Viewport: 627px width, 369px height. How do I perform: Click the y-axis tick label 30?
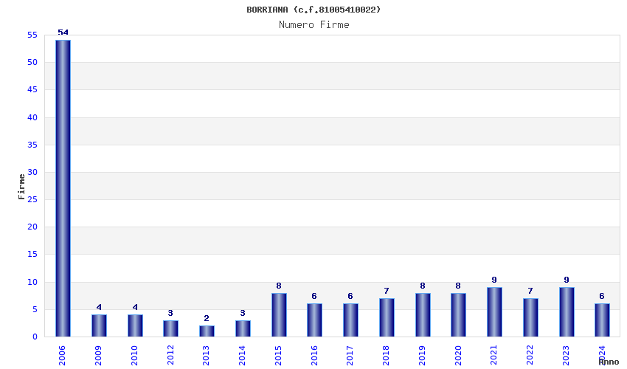(32, 172)
